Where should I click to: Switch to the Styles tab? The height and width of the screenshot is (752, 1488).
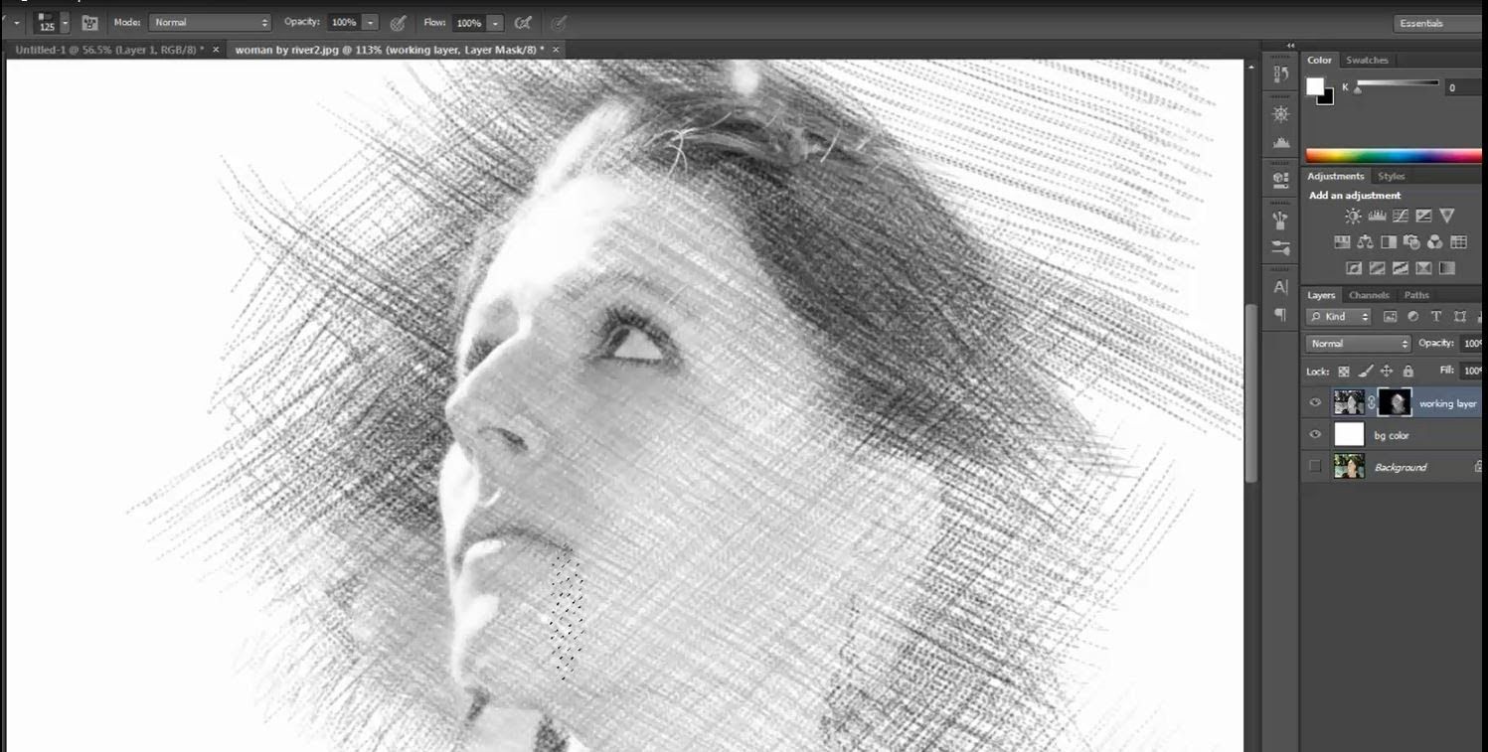point(1392,175)
